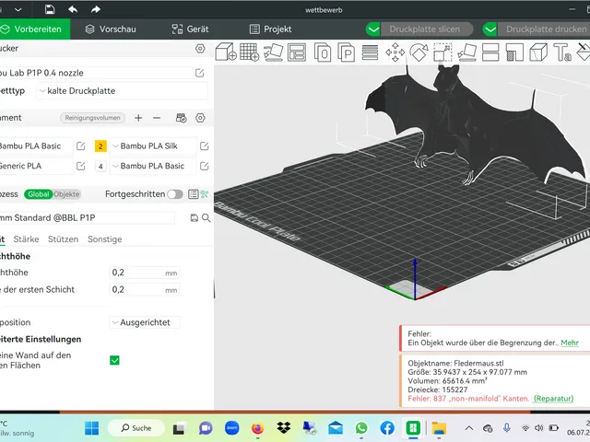Open the compare presets icon

point(205,194)
